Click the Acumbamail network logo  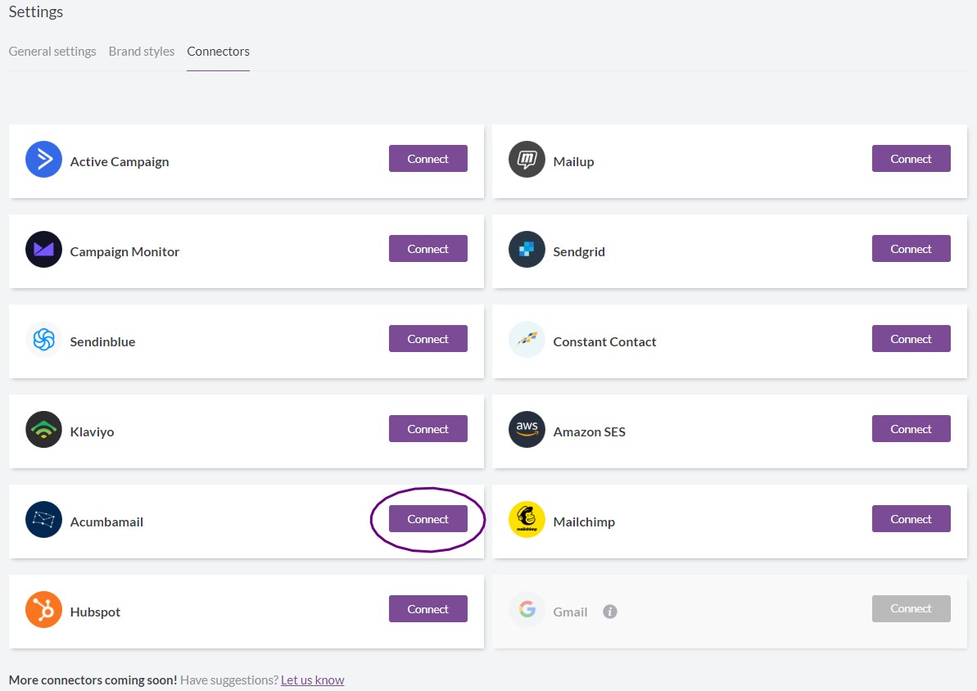[x=43, y=520]
